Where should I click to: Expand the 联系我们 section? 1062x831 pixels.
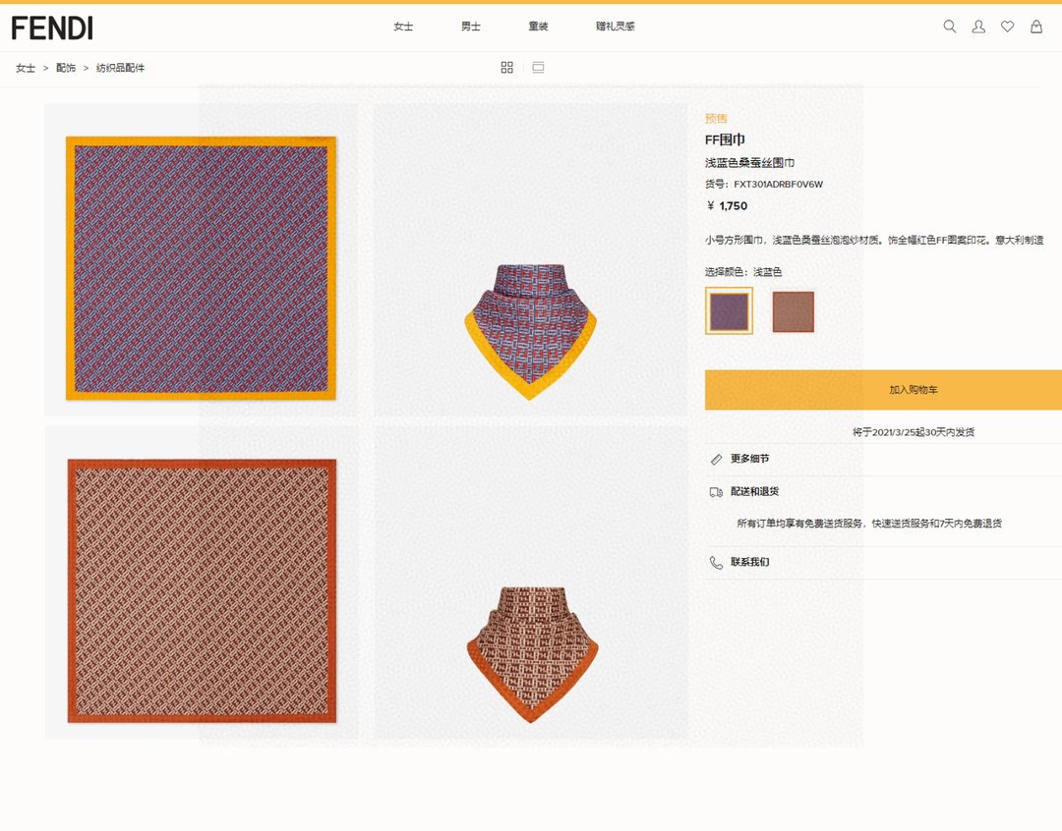(x=749, y=562)
